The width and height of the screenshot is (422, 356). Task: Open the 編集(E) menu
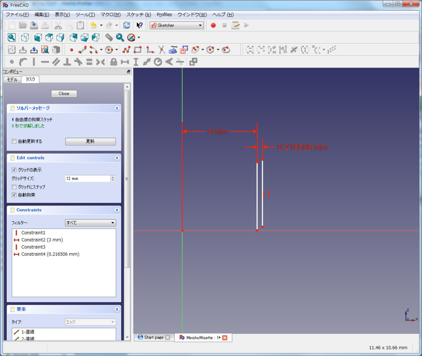pyautogui.click(x=42, y=14)
